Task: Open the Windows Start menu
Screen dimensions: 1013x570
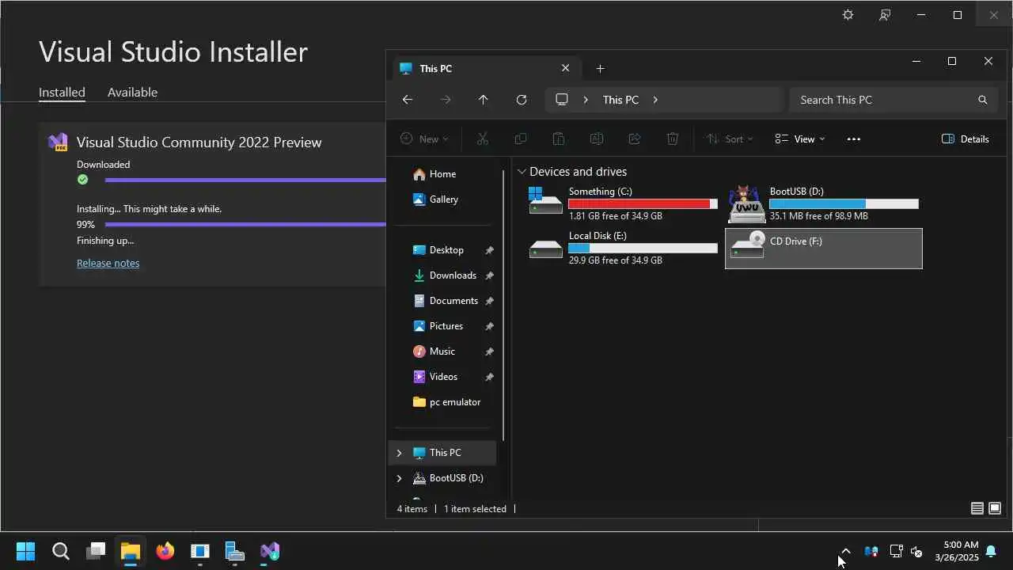Action: 26,551
